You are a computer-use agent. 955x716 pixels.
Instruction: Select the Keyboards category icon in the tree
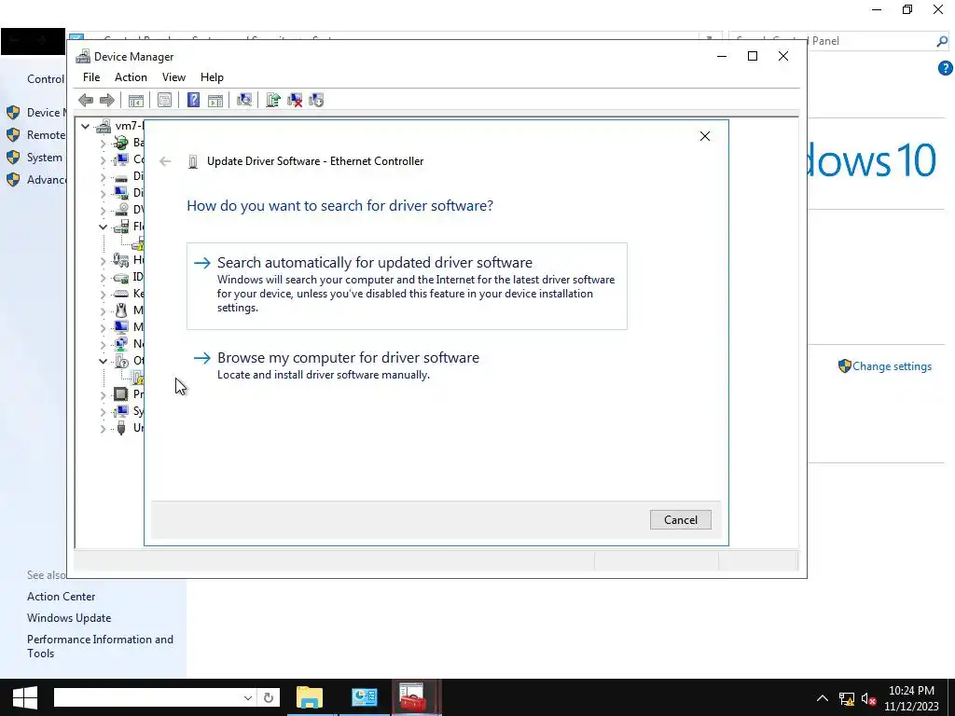pos(121,294)
